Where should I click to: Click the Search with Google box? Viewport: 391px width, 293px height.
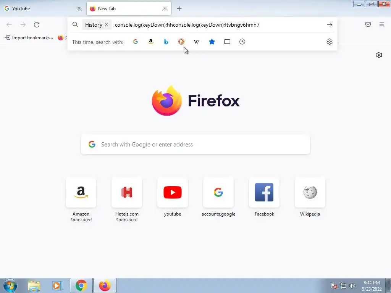[x=195, y=145]
